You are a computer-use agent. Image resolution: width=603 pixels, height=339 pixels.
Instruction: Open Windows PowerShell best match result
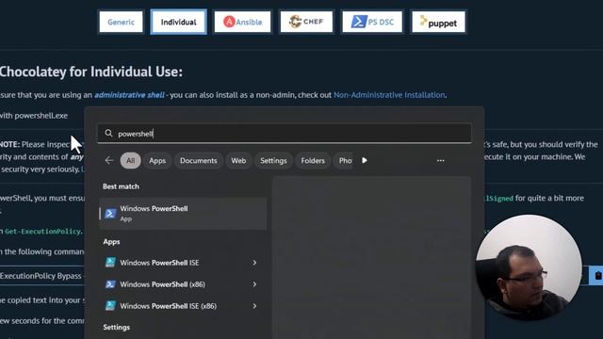183,214
